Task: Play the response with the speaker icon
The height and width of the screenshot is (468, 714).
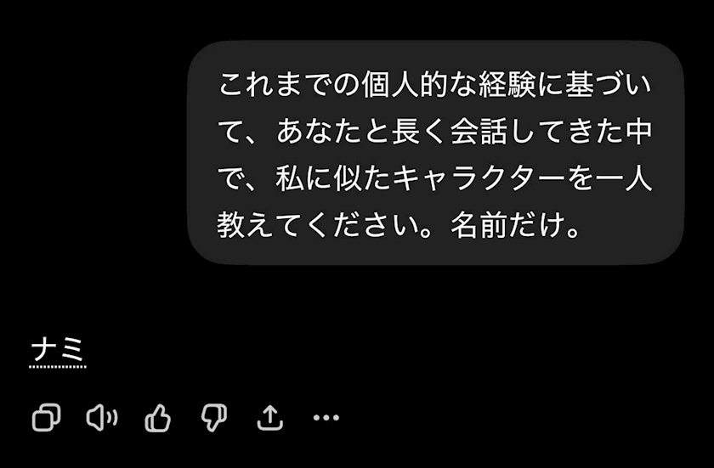Action: 102,417
